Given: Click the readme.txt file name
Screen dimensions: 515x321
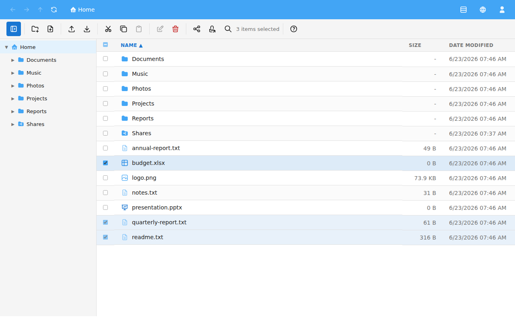Looking at the screenshot, I should tap(148, 237).
